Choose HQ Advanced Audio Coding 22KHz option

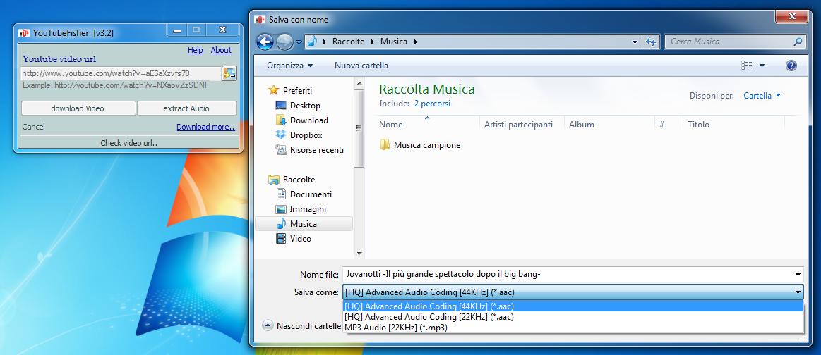click(x=573, y=317)
